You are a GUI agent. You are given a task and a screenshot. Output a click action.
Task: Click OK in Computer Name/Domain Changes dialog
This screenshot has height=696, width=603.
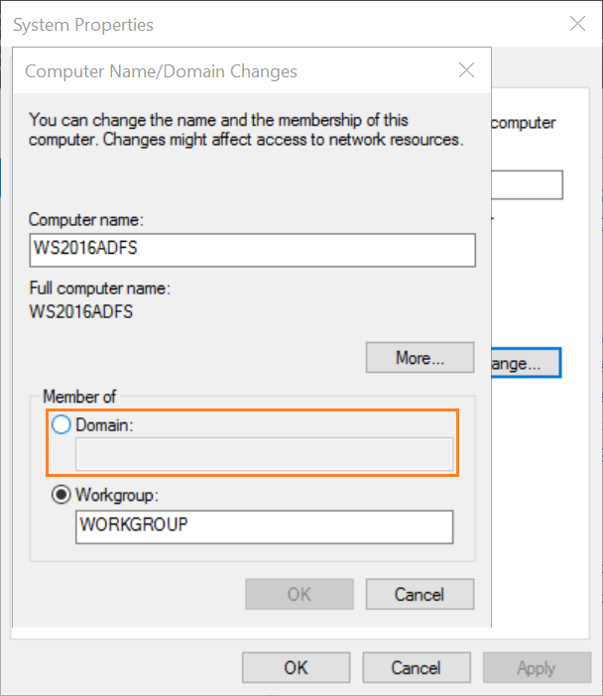(x=300, y=594)
